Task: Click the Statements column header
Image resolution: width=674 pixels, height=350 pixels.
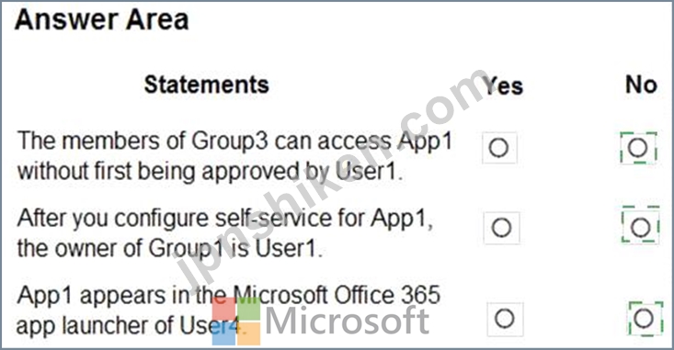Action: [207, 85]
